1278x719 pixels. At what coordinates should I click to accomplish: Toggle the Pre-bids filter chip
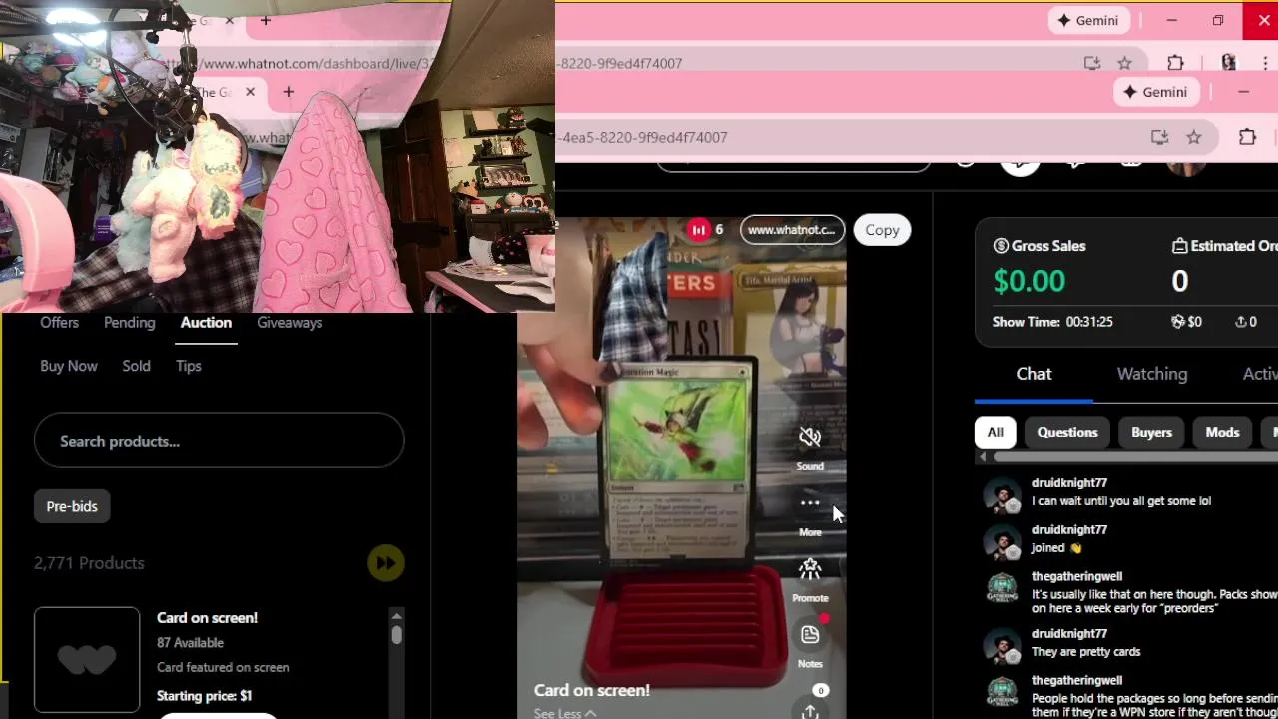pos(72,506)
